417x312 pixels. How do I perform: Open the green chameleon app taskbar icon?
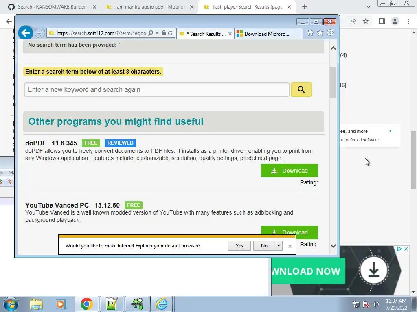click(x=137, y=304)
